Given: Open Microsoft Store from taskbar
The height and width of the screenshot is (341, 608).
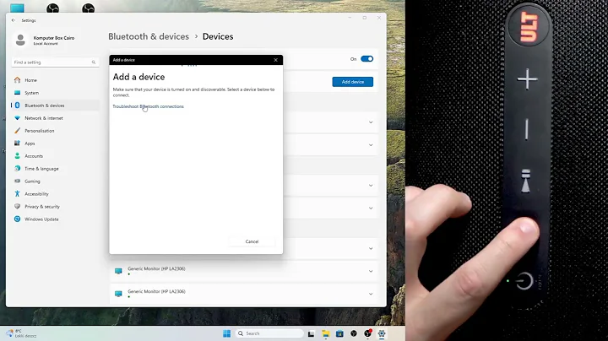Looking at the screenshot, I should (339, 333).
